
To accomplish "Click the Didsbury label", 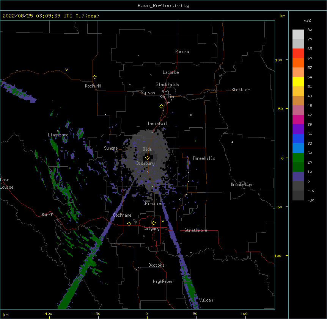I will click(146, 163).
